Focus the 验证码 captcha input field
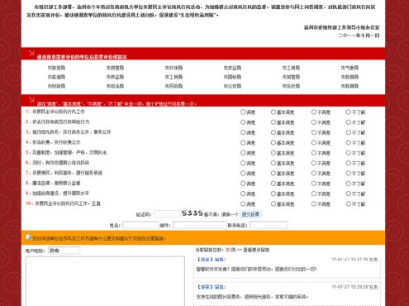 click(x=167, y=214)
